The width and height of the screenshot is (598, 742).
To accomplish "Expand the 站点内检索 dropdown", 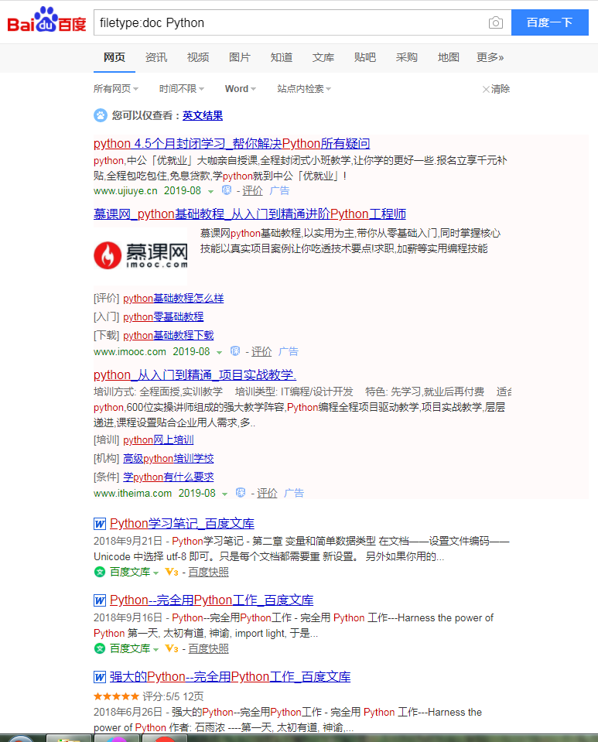I will (304, 89).
